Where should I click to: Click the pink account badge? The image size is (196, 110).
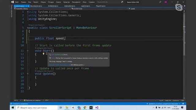click(x=166, y=2)
